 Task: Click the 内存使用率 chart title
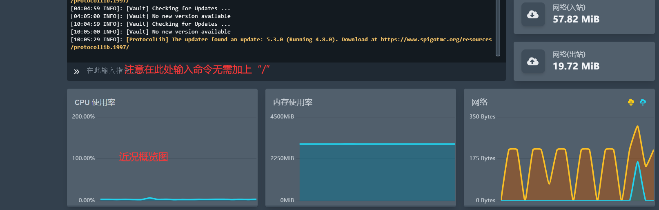(293, 103)
